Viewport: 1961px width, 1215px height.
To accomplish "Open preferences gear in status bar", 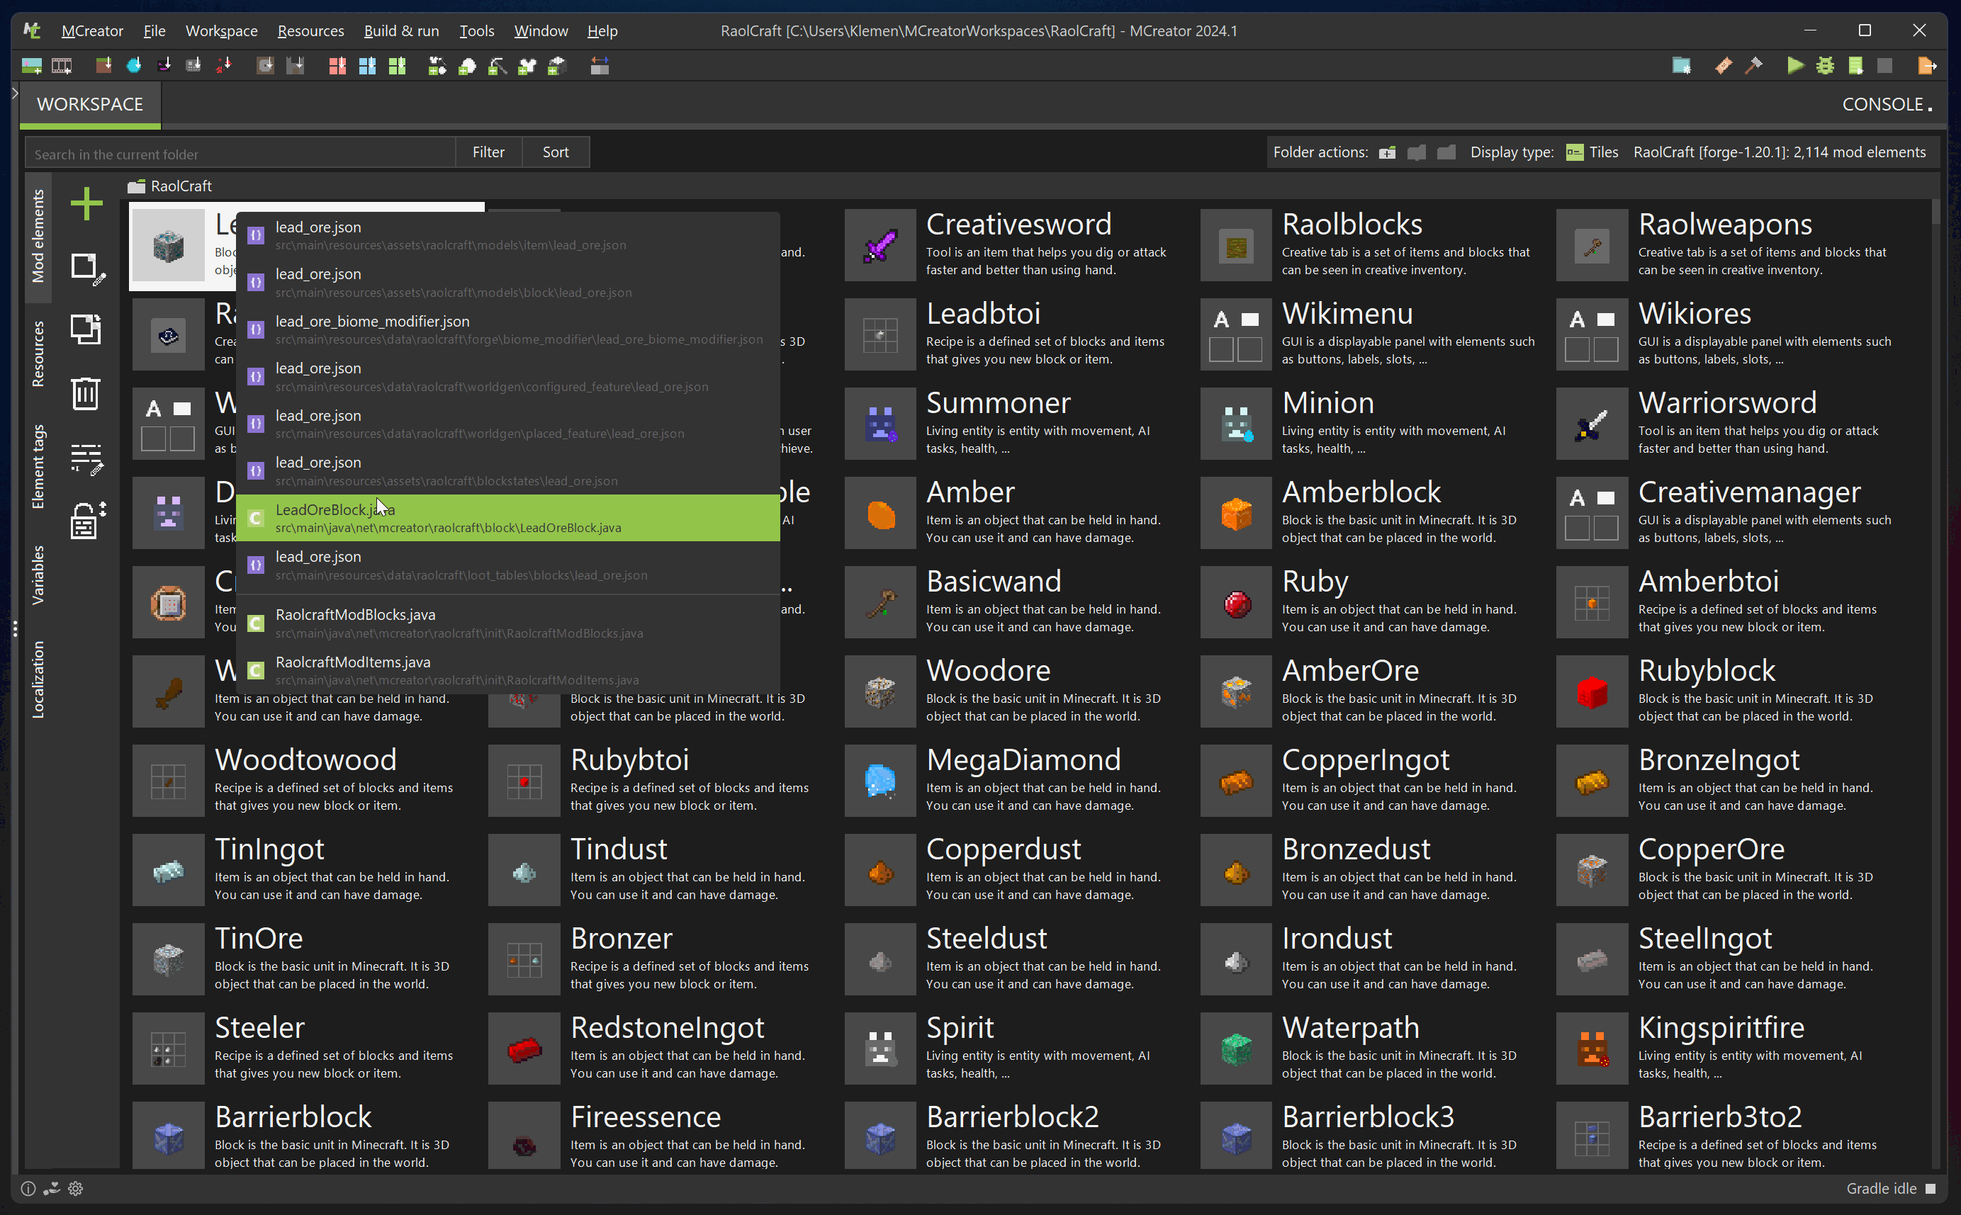I will (x=76, y=1189).
